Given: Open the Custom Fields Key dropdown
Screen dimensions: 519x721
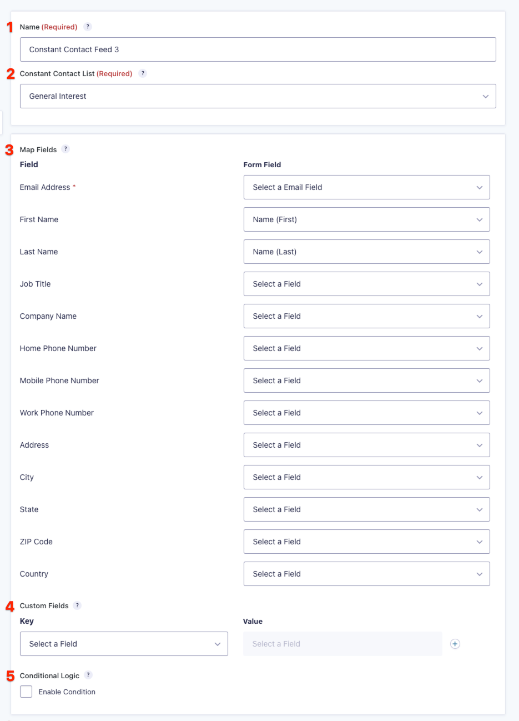Looking at the screenshot, I should point(124,644).
